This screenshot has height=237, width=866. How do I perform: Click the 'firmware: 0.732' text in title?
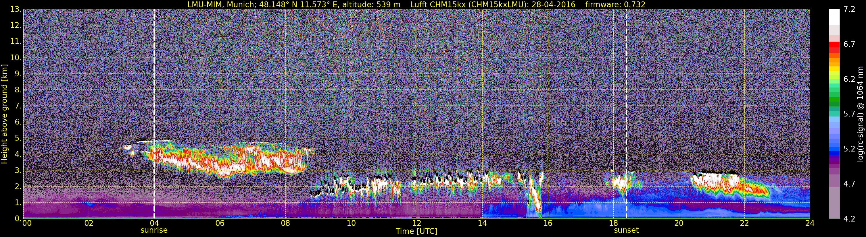coord(615,4)
